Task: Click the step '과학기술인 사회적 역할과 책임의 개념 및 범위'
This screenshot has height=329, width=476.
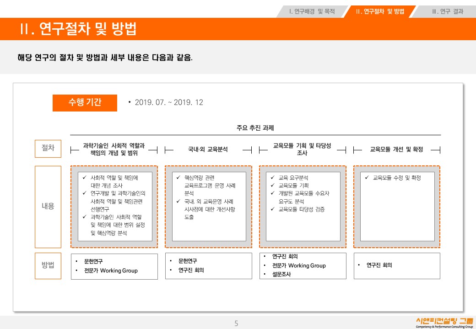Action: [114, 149]
